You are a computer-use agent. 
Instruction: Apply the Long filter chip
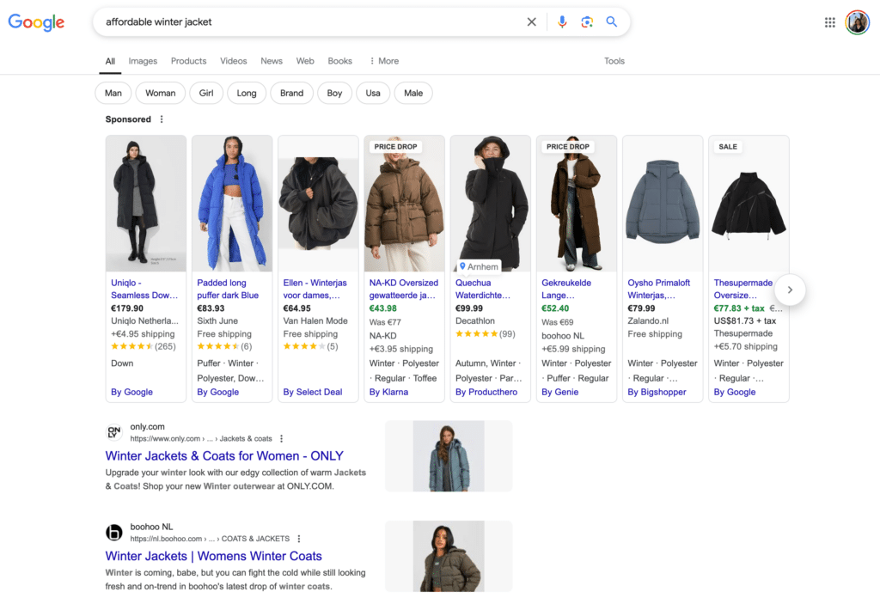click(x=247, y=93)
